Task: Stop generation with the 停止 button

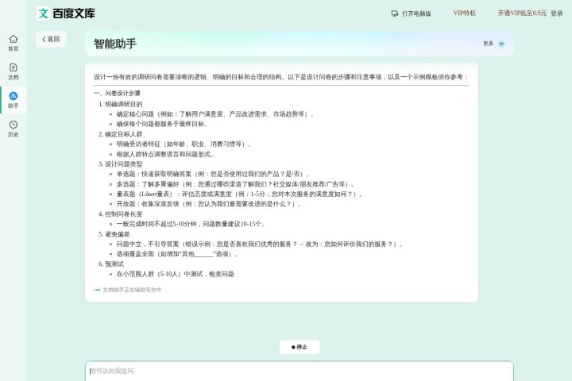Action: click(300, 347)
